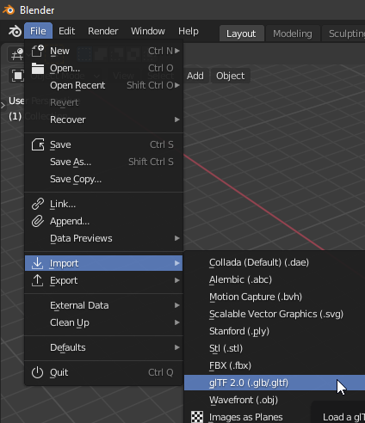The width and height of the screenshot is (365, 423).
Task: Open the Edit menu
Action: [x=67, y=31]
